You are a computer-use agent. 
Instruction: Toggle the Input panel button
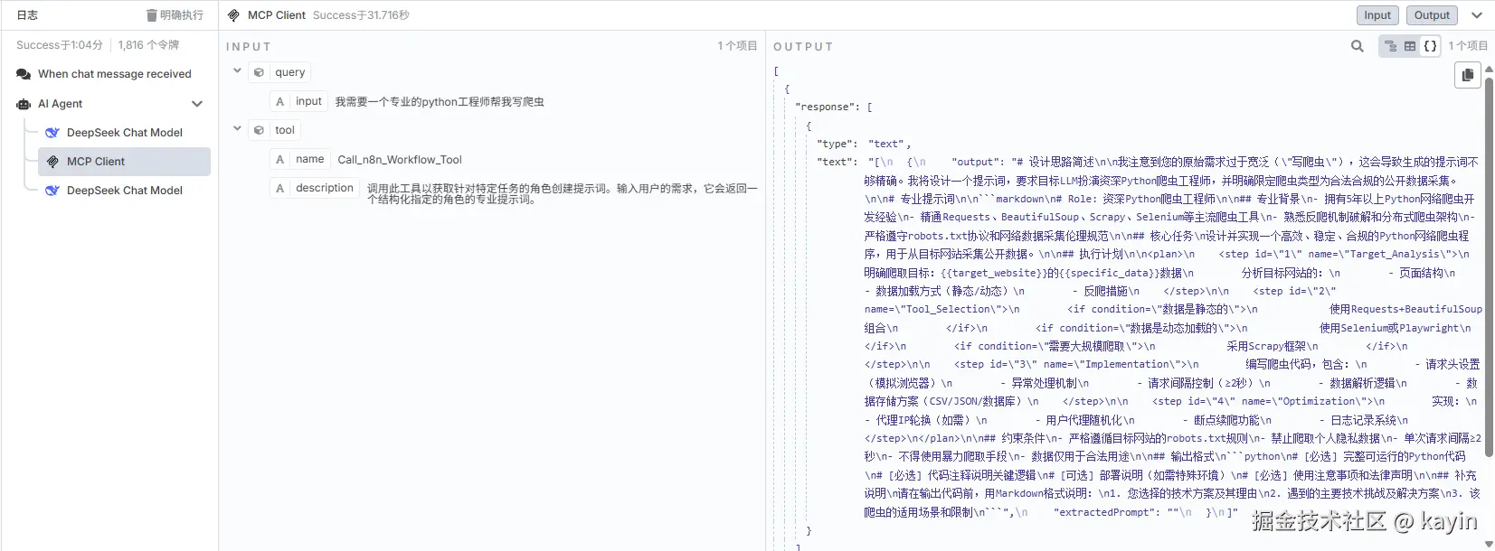1377,15
